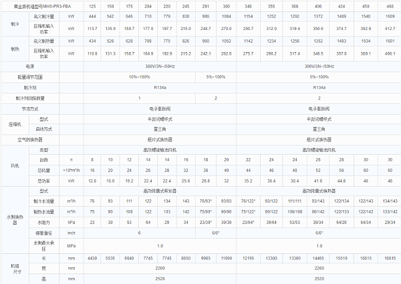The image size is (401, 284).
Task: Click water resistance value 53/53
Action: pyautogui.click(x=295, y=223)
